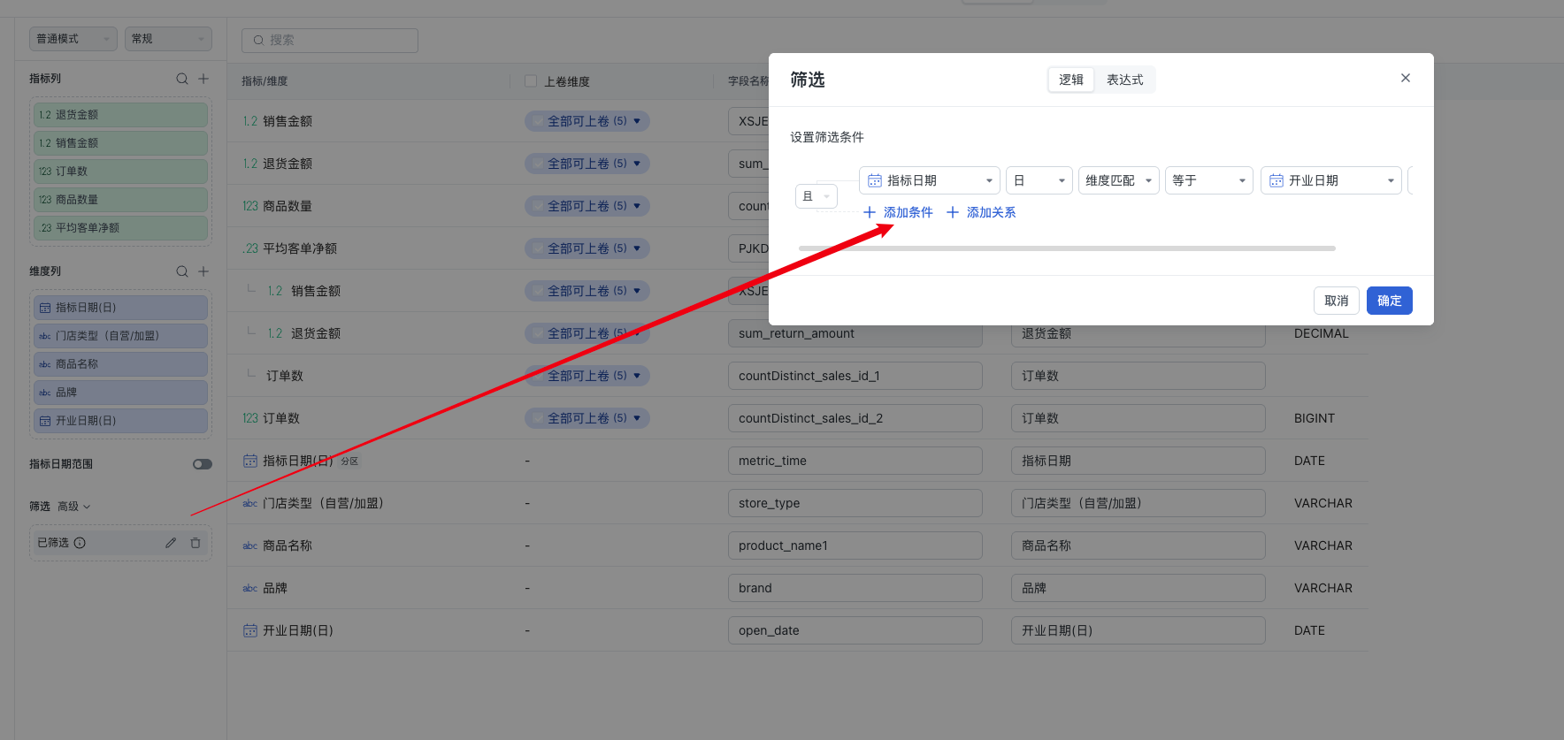Click the 搜索 input field
Image resolution: width=1564 pixels, height=740 pixels.
click(x=330, y=40)
